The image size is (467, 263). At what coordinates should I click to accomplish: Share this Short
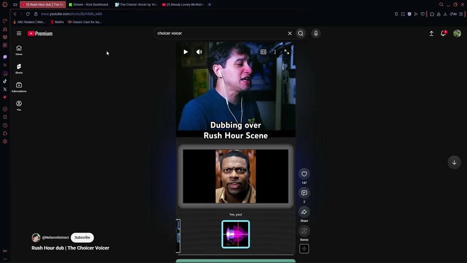click(x=304, y=212)
